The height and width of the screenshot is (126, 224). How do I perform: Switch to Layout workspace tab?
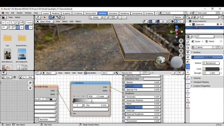pyautogui.click(x=46, y=13)
